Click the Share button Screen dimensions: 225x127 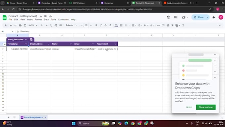point(199,17)
